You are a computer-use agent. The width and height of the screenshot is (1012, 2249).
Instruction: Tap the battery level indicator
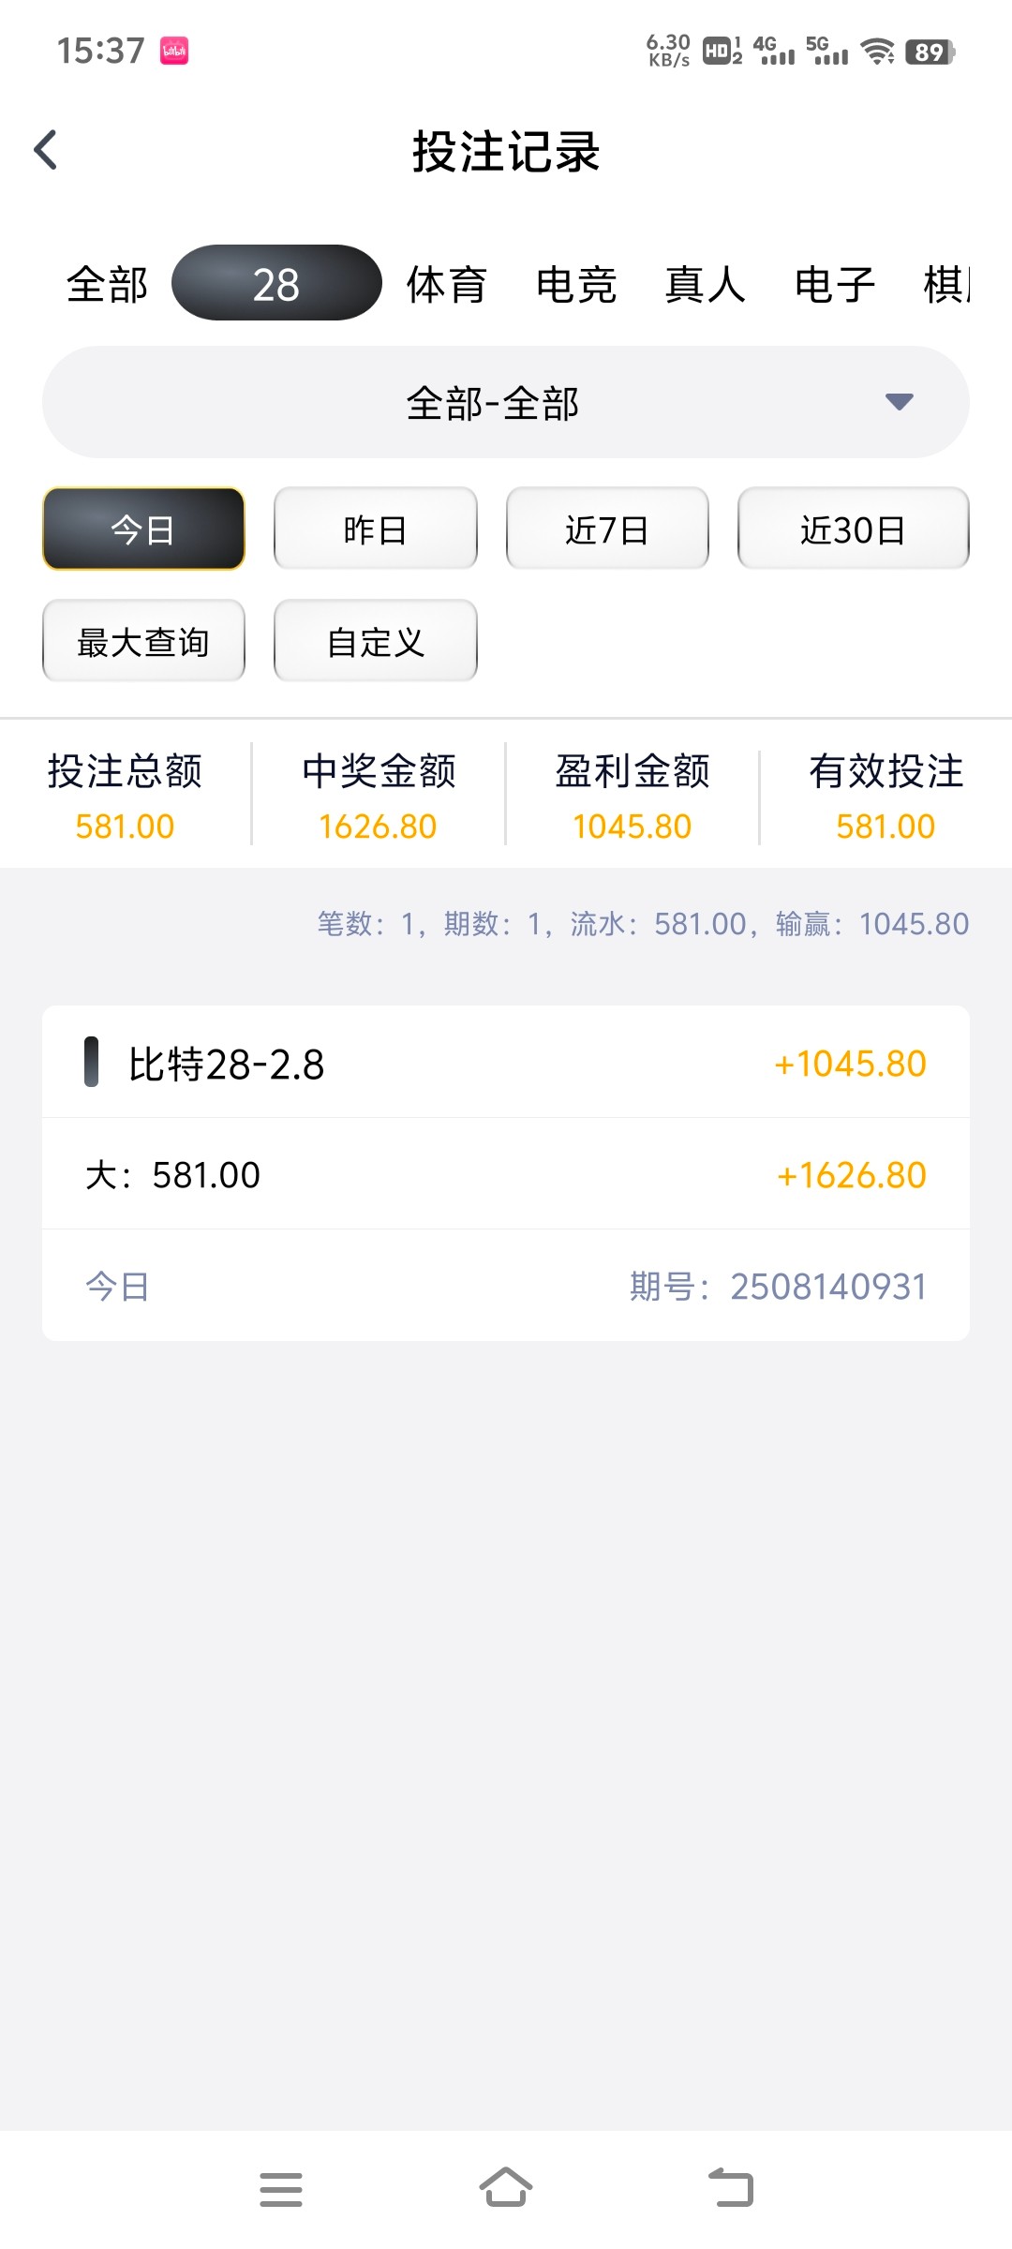pos(930,52)
